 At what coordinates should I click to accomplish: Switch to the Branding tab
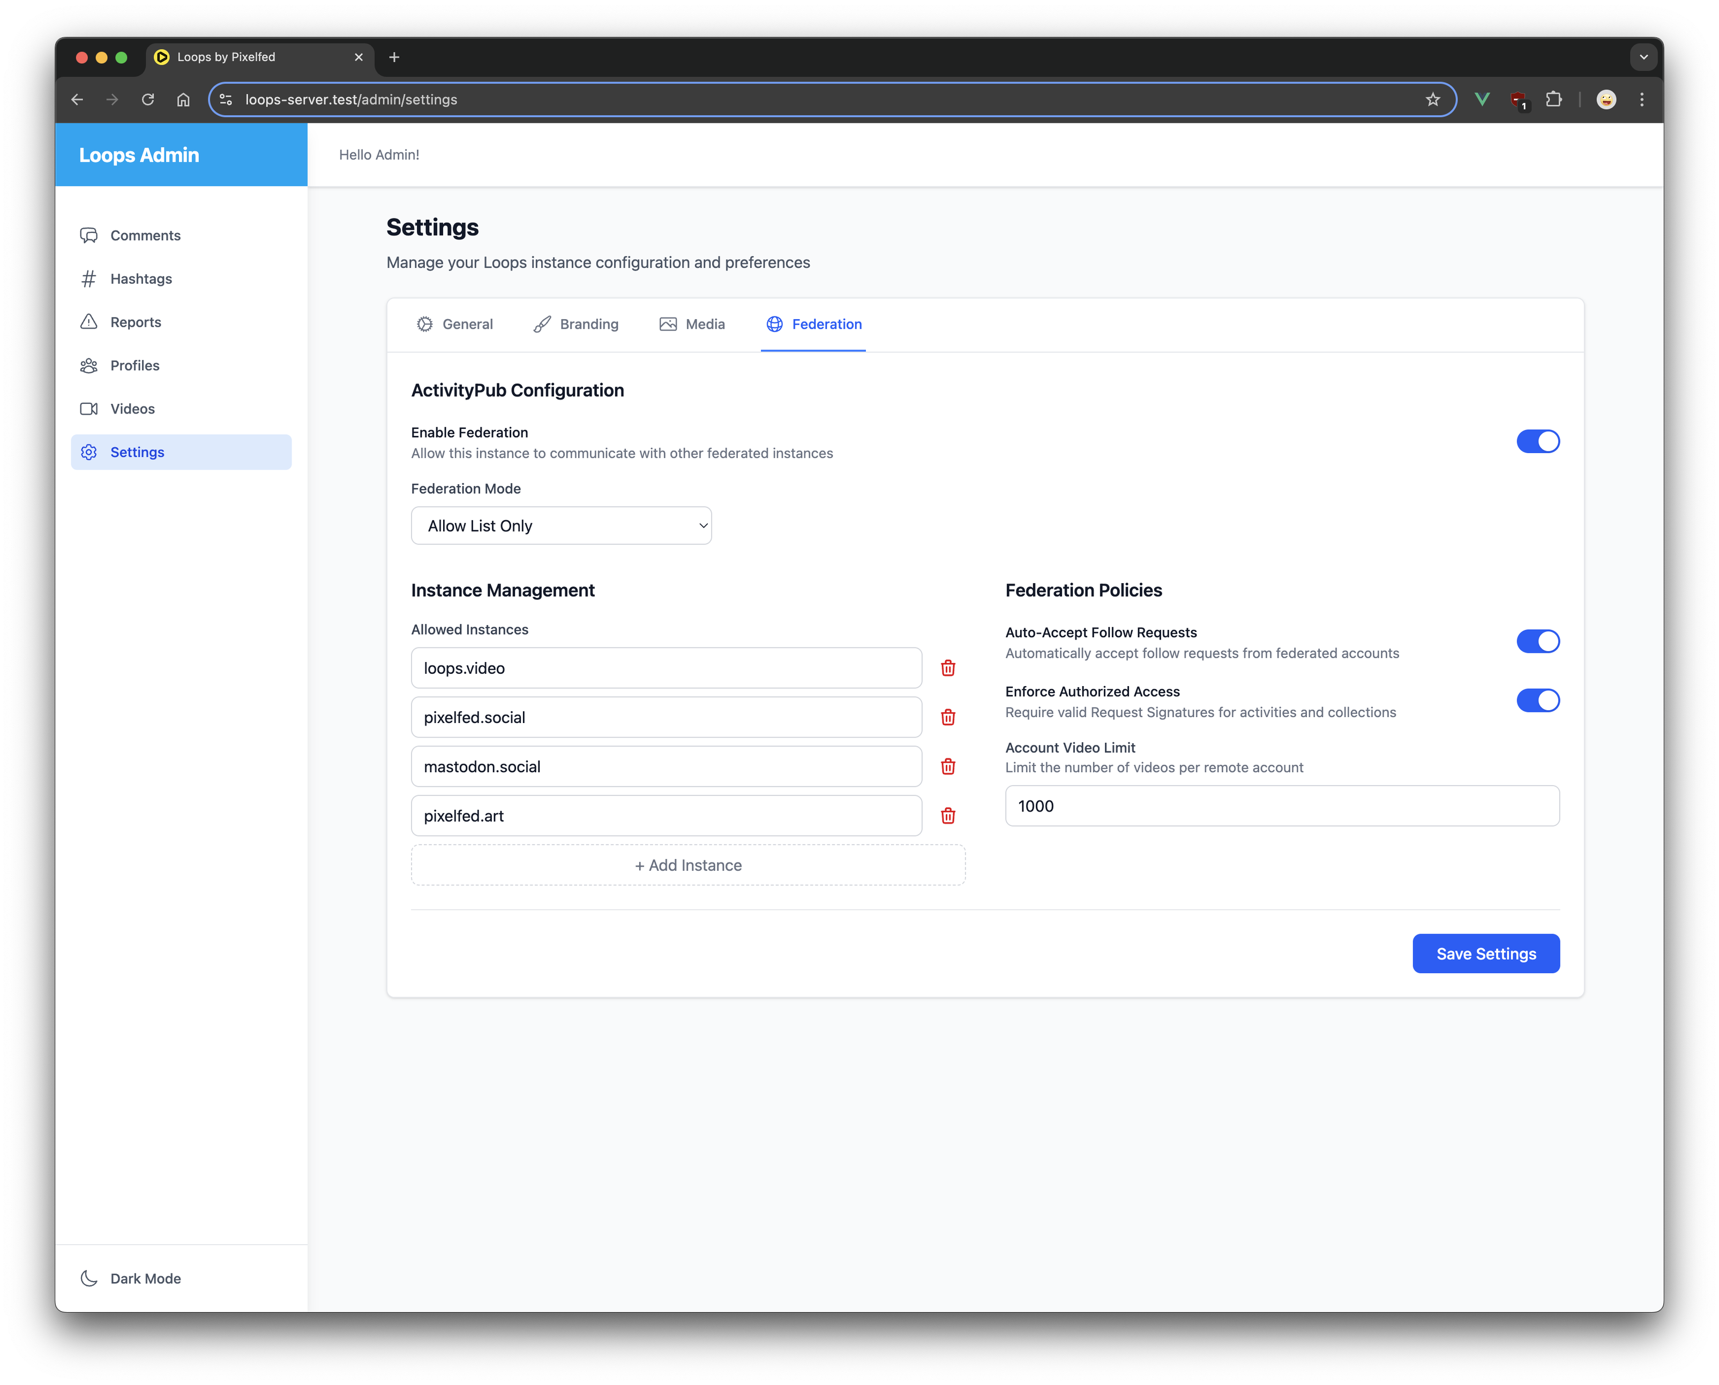[x=576, y=324]
